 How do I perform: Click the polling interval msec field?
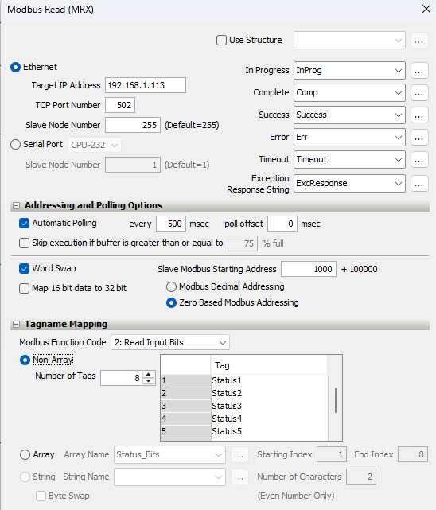click(171, 224)
